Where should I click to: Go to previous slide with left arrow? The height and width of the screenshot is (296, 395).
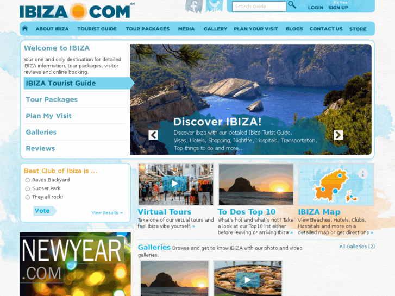153,135
